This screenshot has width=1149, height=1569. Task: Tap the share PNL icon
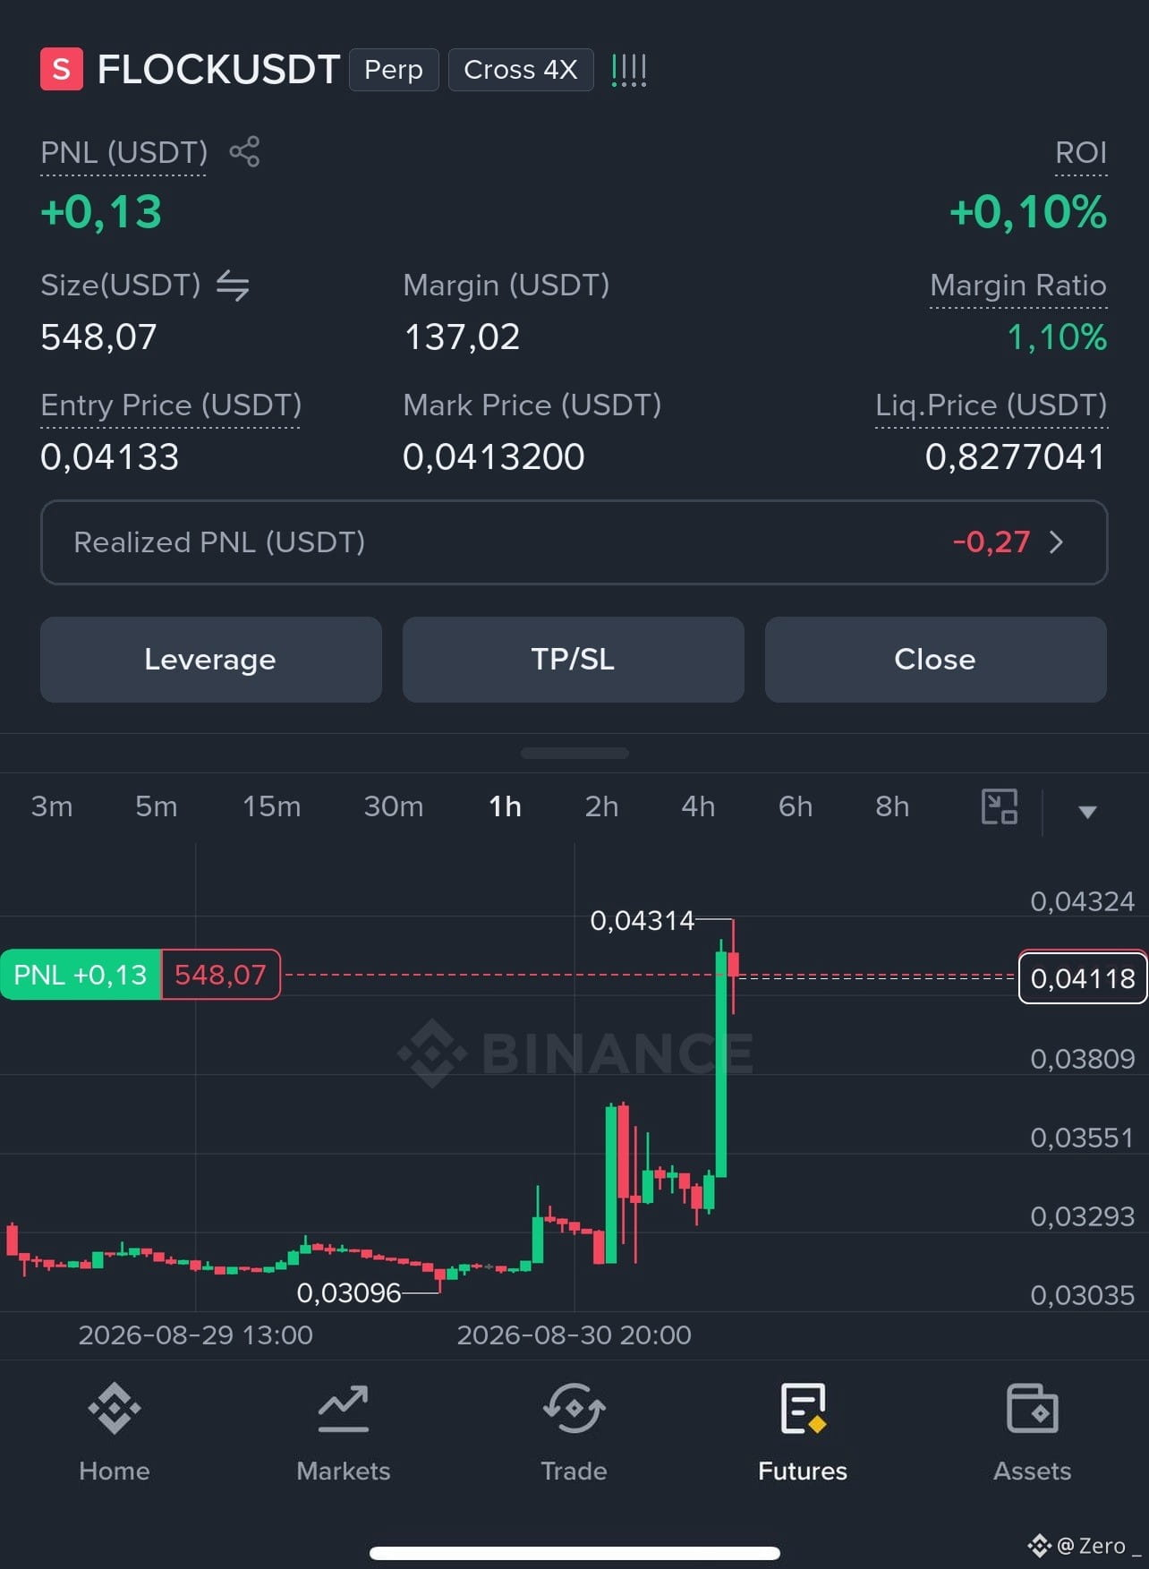point(244,151)
